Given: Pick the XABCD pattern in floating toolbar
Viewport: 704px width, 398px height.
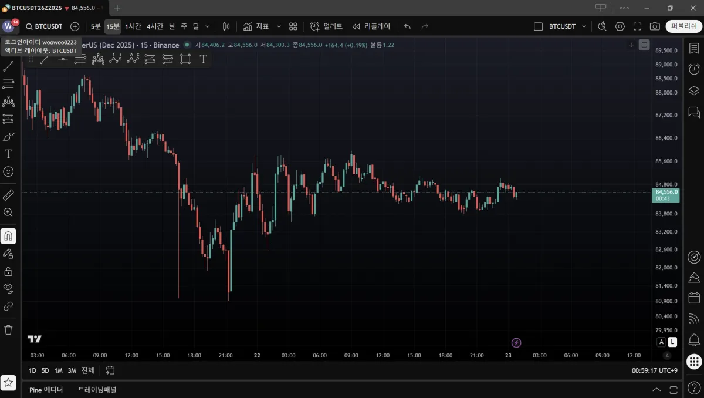Looking at the screenshot, I should pyautogui.click(x=98, y=59).
